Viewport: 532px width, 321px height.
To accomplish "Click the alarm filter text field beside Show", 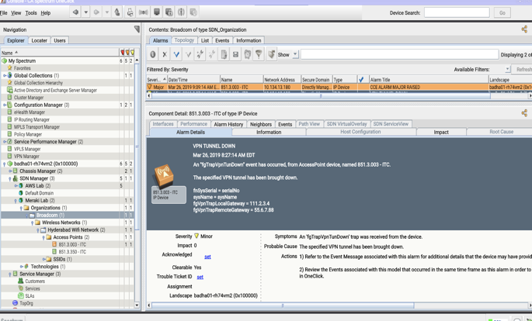I will pyautogui.click(x=399, y=54).
